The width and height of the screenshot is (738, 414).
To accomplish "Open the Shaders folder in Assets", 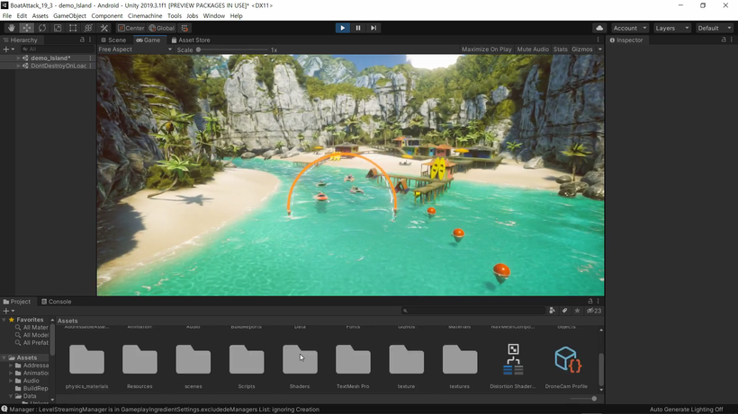I will pyautogui.click(x=300, y=361).
